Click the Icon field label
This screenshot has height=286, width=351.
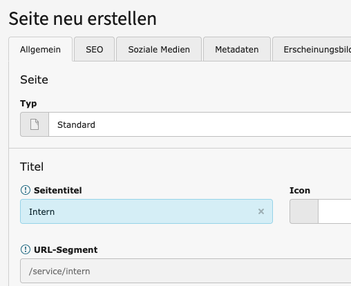pyautogui.click(x=300, y=191)
